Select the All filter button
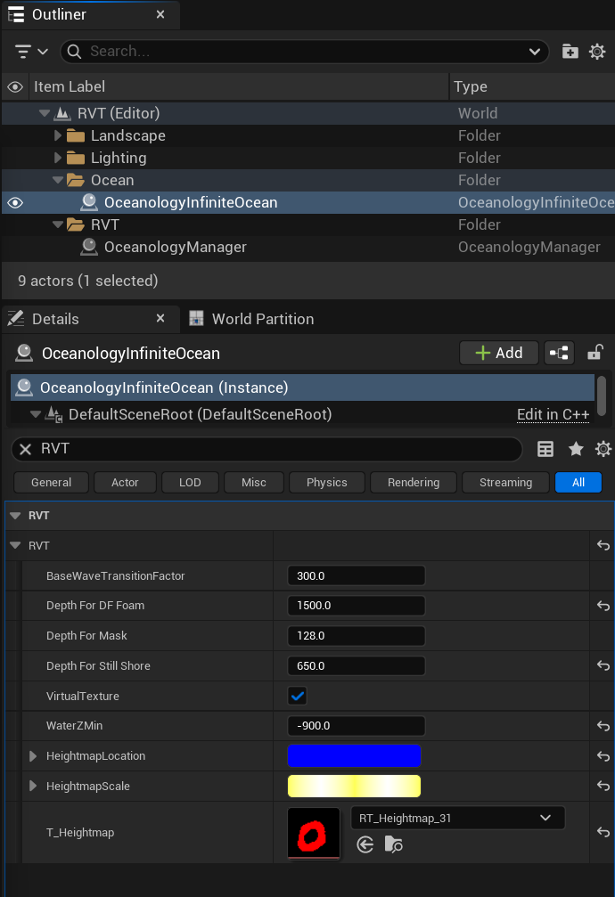This screenshot has width=615, height=897. pos(578,482)
